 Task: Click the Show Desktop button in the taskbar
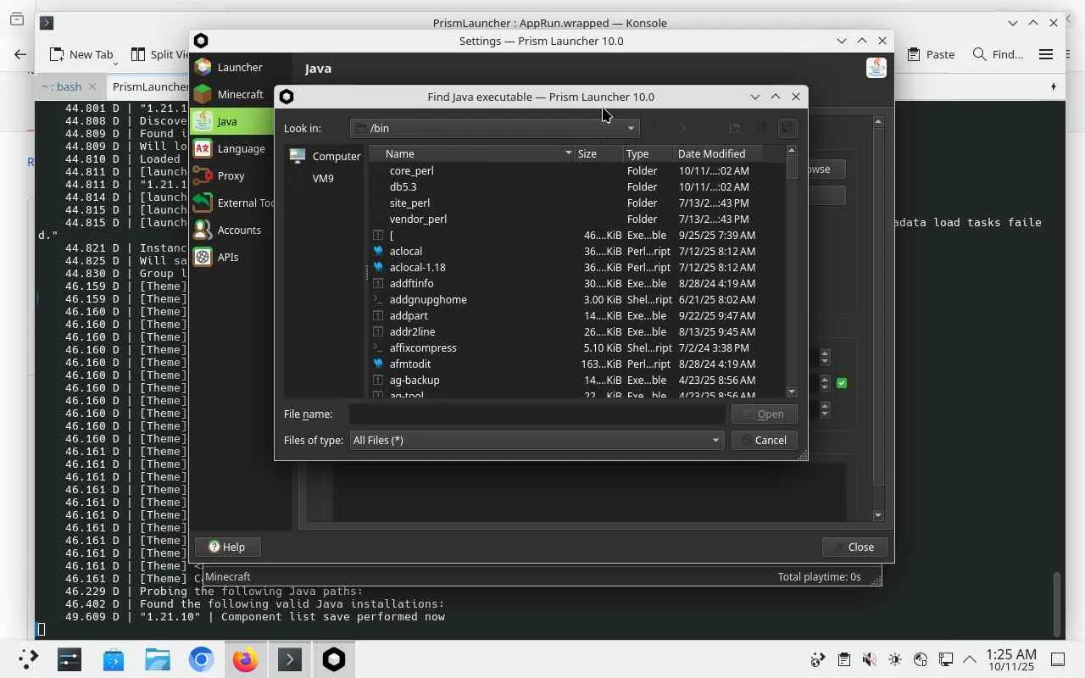pos(1058,659)
